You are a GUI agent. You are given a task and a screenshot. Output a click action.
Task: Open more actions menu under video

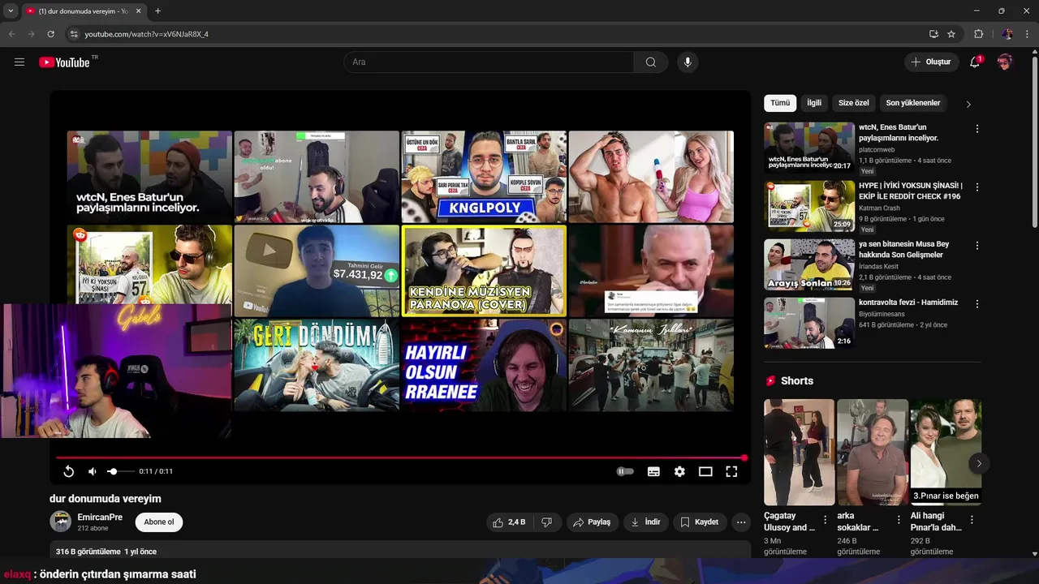741,522
